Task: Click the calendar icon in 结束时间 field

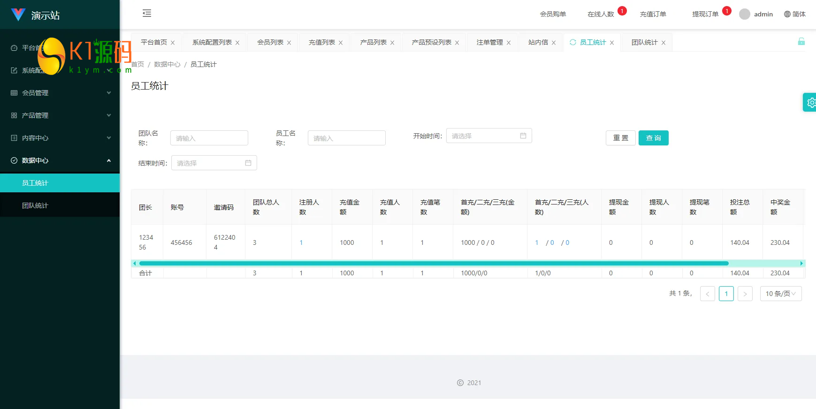Action: click(248, 163)
